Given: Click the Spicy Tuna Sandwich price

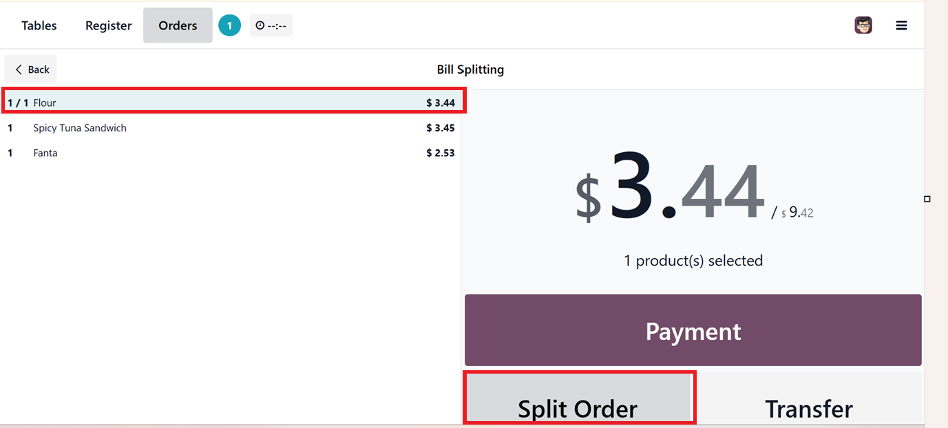Looking at the screenshot, I should (x=440, y=128).
